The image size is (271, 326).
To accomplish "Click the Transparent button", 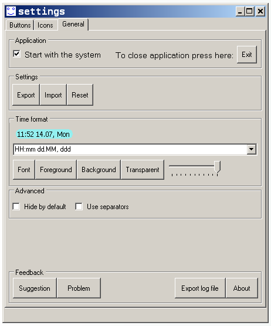I will point(143,170).
